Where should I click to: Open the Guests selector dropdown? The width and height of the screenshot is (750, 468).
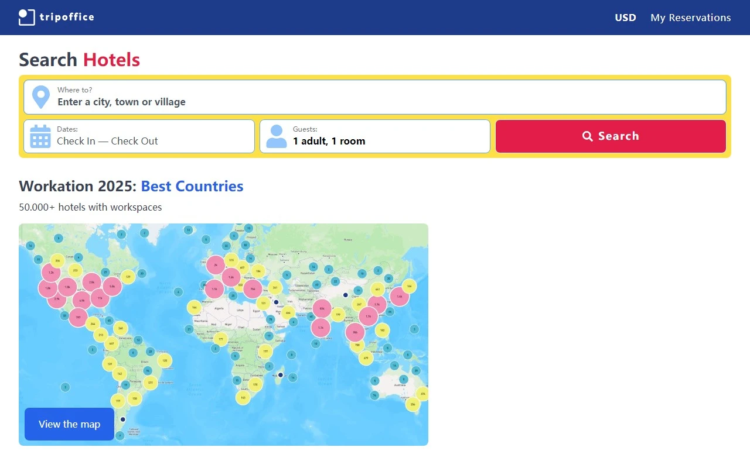click(375, 136)
